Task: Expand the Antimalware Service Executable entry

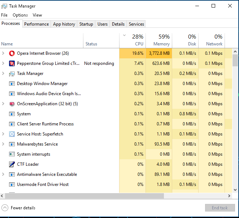Action: [3, 174]
